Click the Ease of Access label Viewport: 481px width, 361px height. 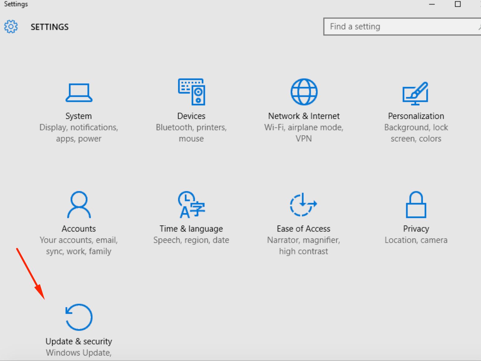pyautogui.click(x=303, y=229)
